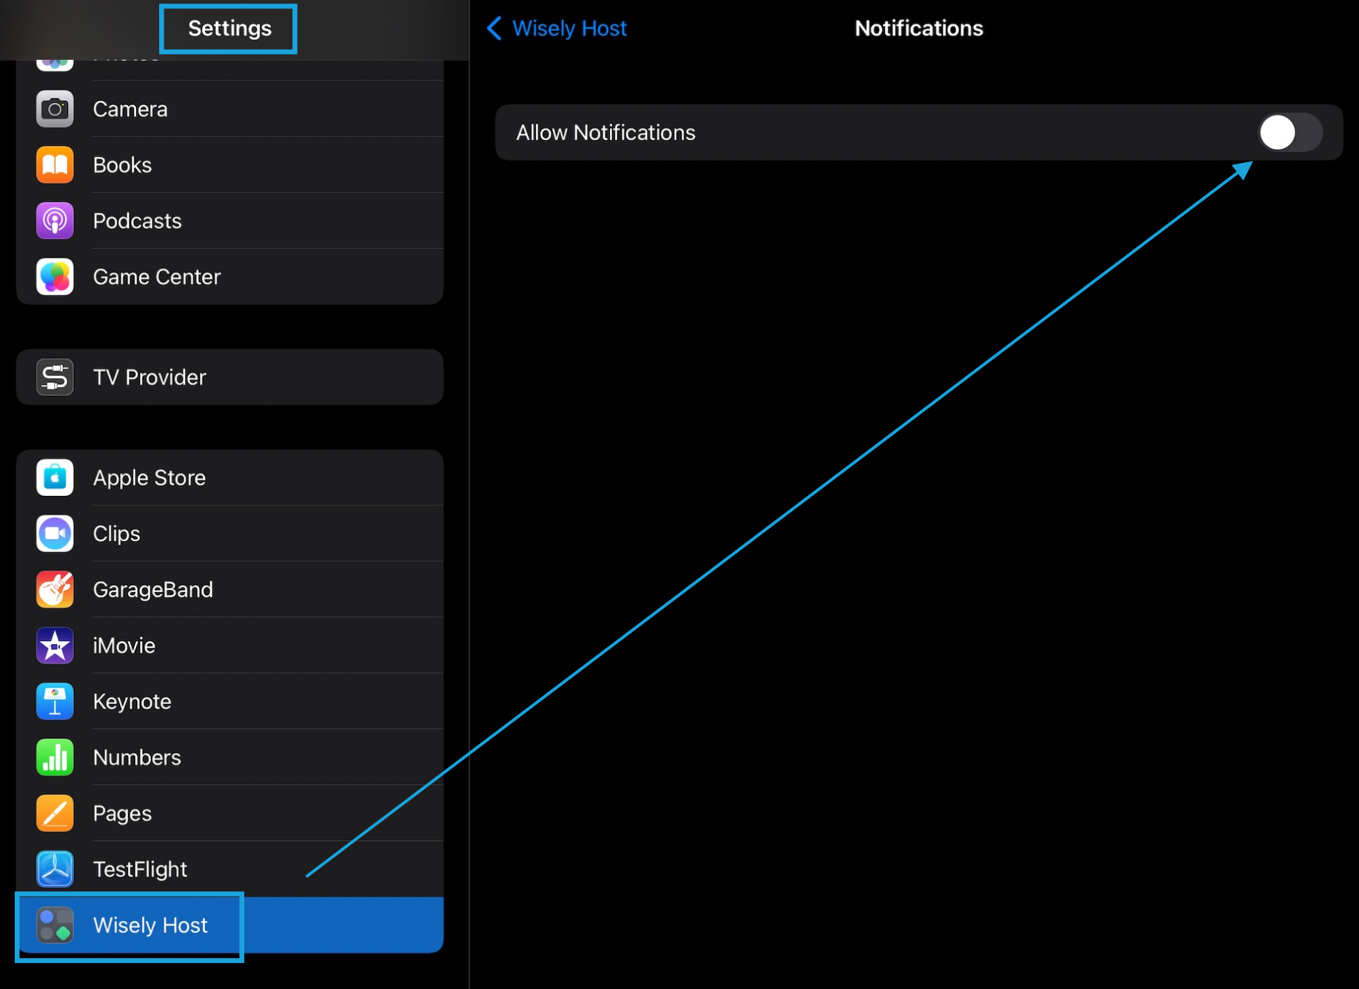Tap the TV Provider icon
The width and height of the screenshot is (1359, 989).
(x=55, y=377)
